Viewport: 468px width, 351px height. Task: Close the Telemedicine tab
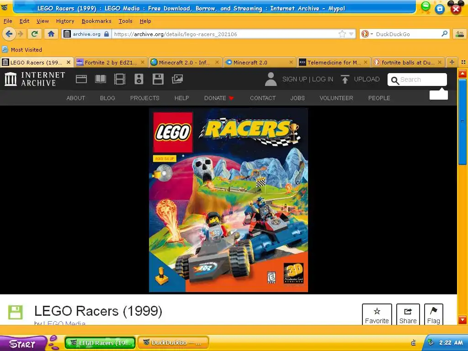point(366,62)
